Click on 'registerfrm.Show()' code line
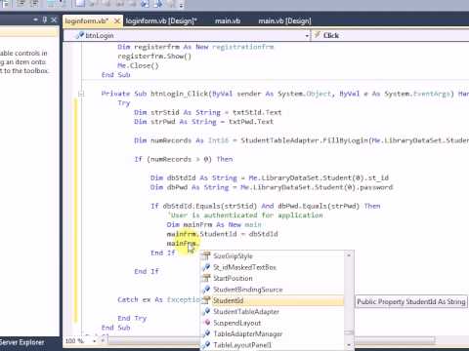 (154, 57)
